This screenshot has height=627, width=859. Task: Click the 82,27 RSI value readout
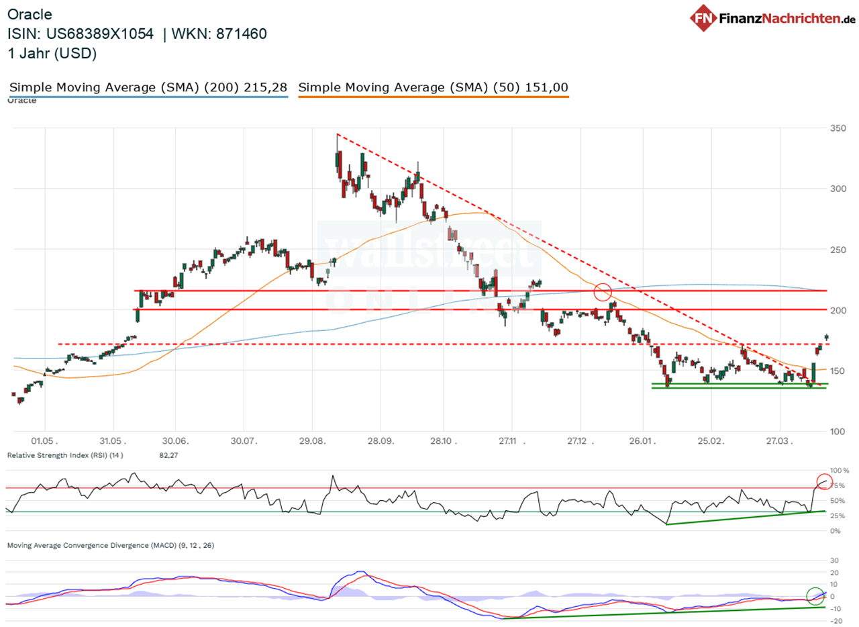166,455
